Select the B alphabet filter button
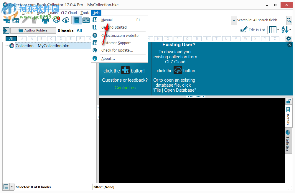 coord(41,39)
